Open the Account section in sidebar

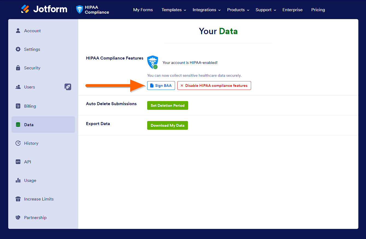[43, 31]
